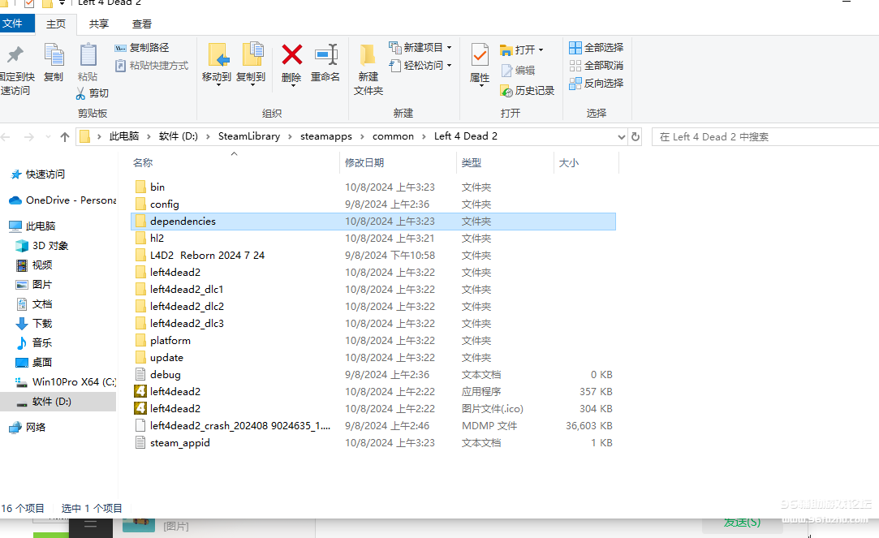Sort files by the Date Modified column
The width and height of the screenshot is (879, 538).
click(x=369, y=162)
